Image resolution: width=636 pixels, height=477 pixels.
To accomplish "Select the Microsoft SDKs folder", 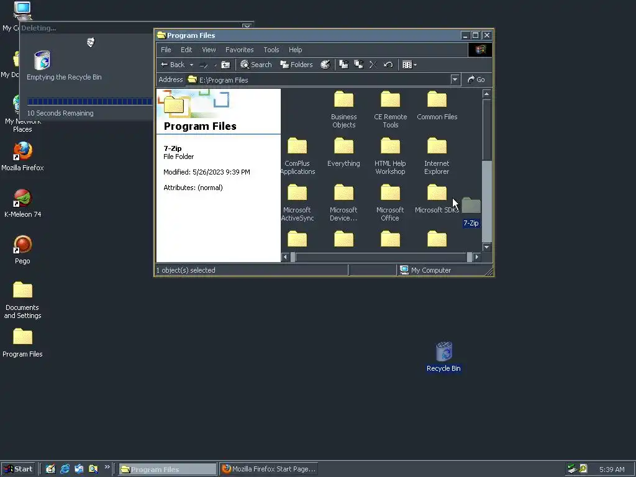I will pos(437,199).
